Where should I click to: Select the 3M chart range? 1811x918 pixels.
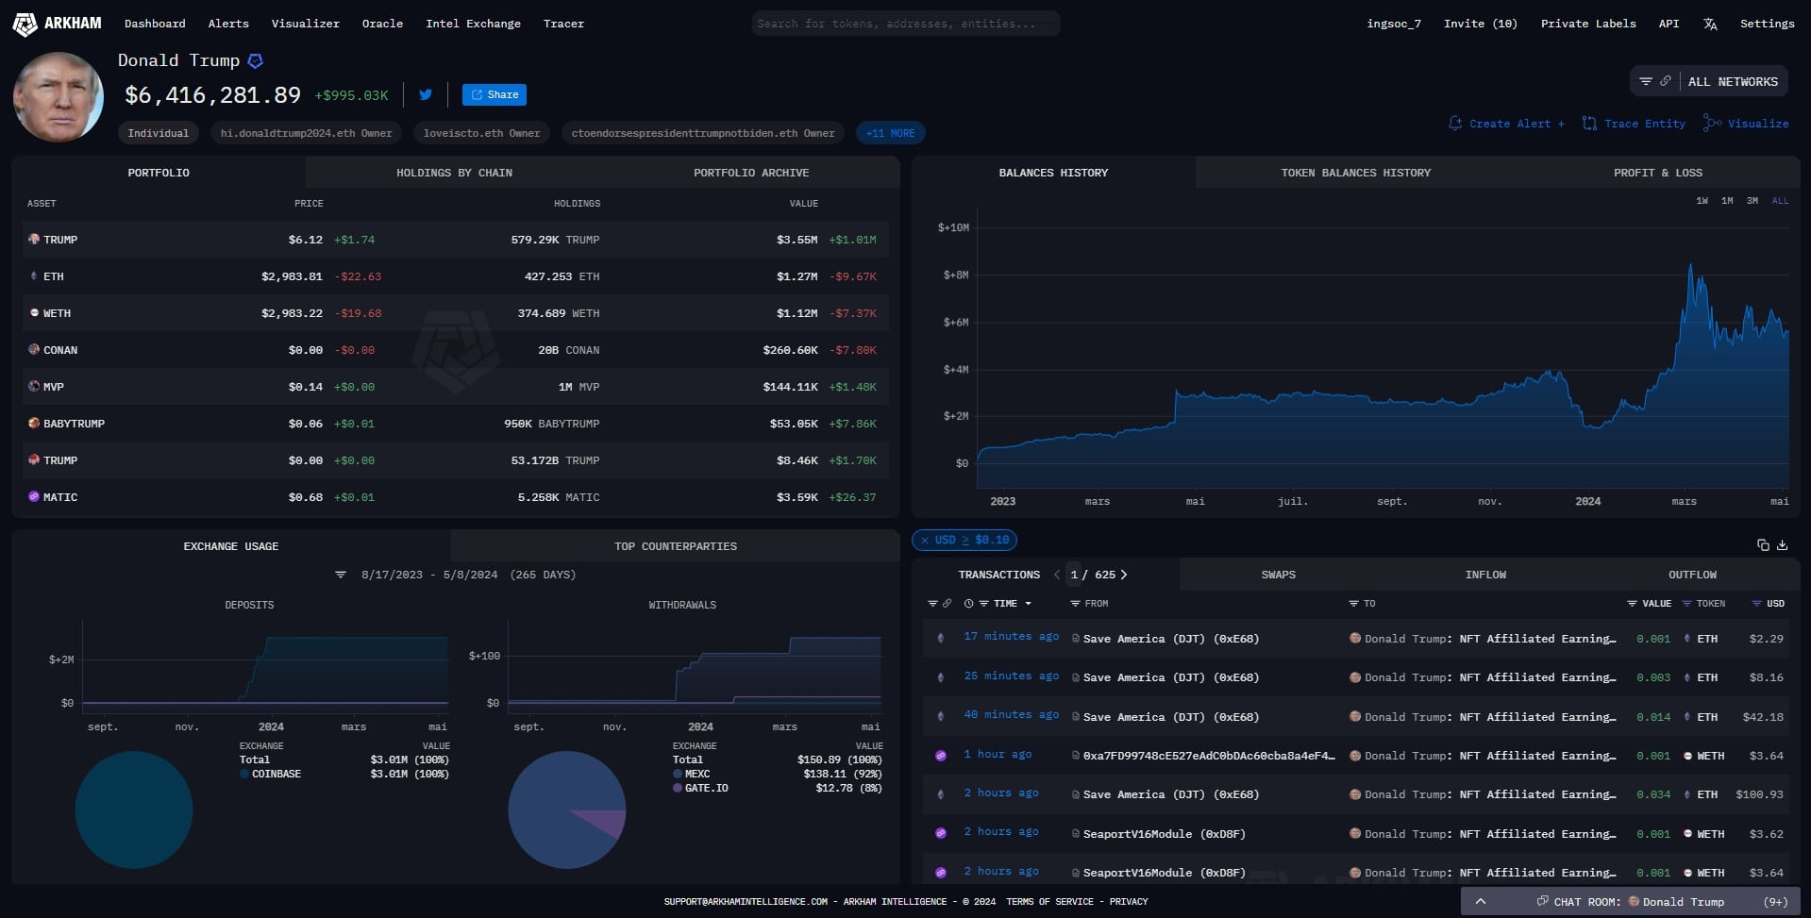1752,201
